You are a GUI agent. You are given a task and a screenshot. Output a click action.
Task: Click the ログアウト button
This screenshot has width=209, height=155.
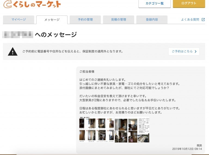coord(189,4)
